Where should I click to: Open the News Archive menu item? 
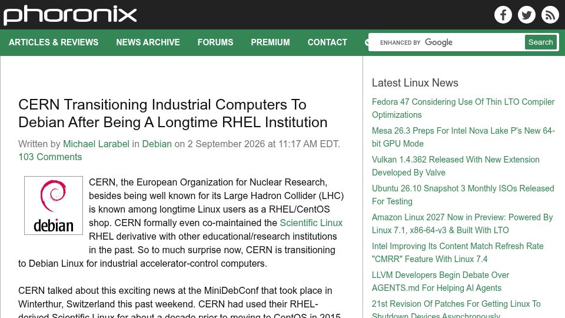[x=148, y=42]
